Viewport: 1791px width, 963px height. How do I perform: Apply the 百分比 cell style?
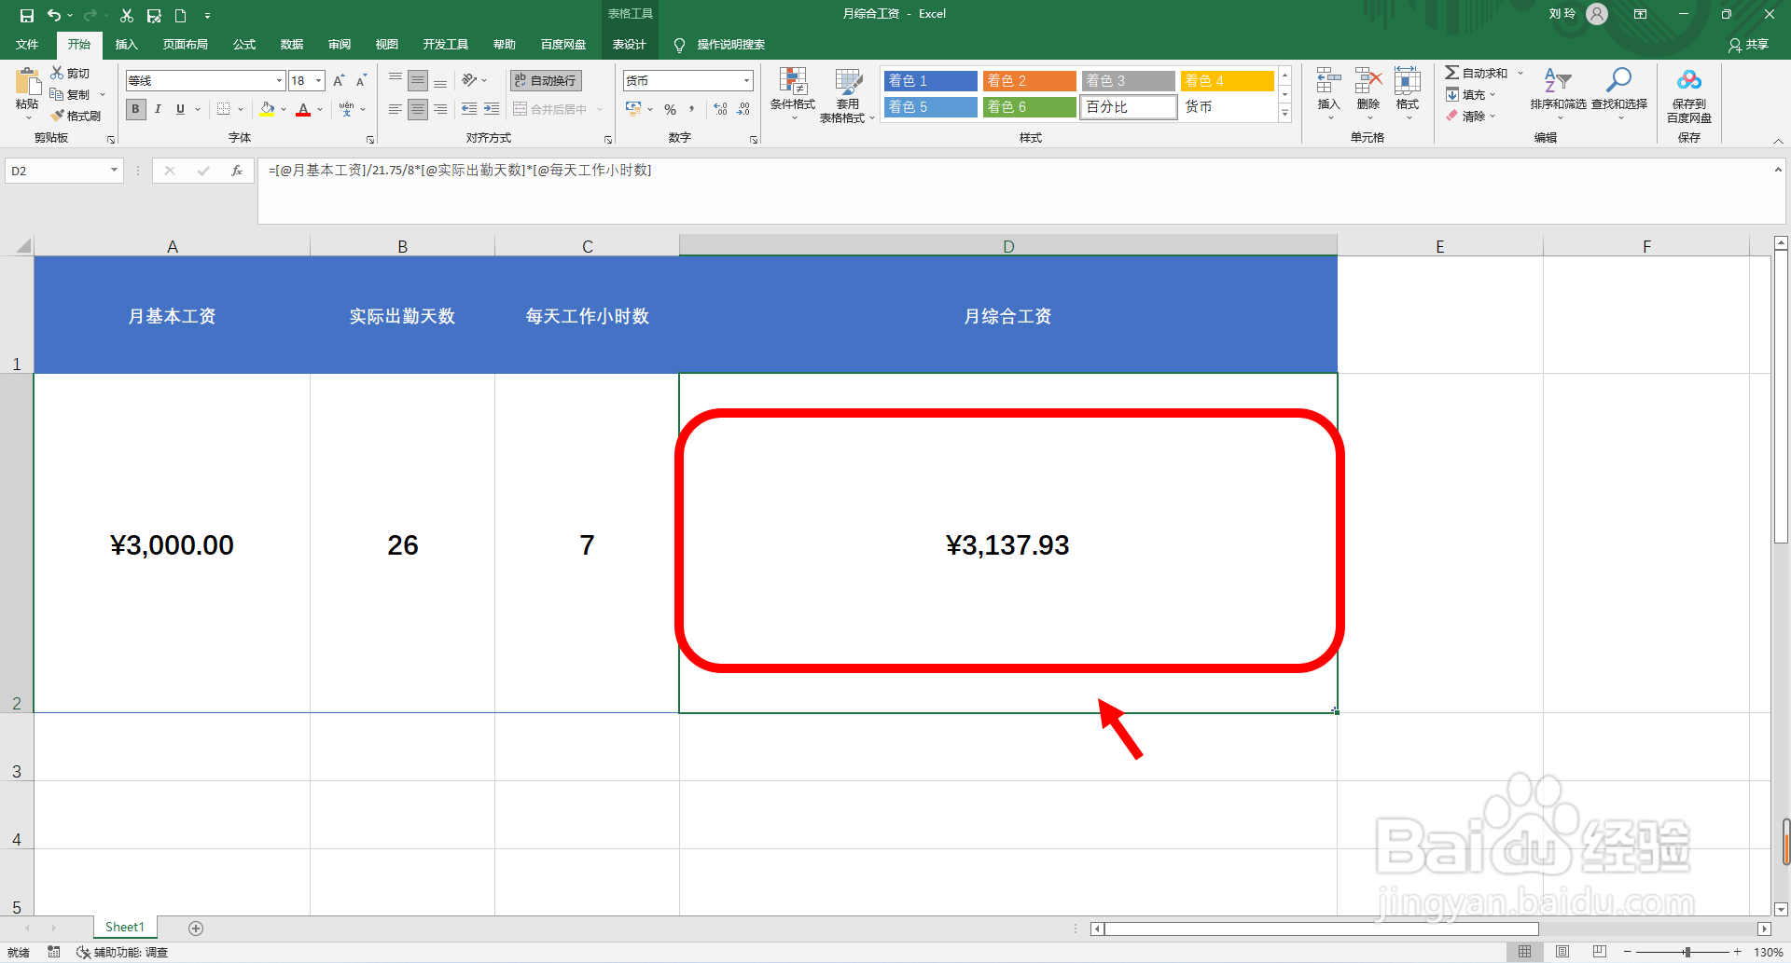tap(1128, 106)
